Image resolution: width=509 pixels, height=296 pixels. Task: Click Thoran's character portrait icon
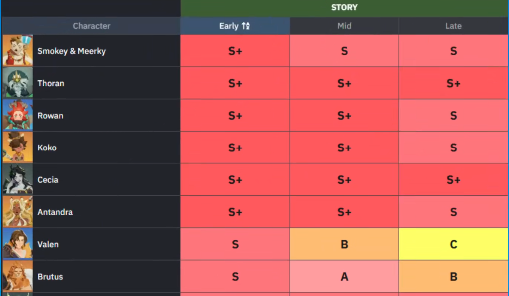[x=18, y=83]
